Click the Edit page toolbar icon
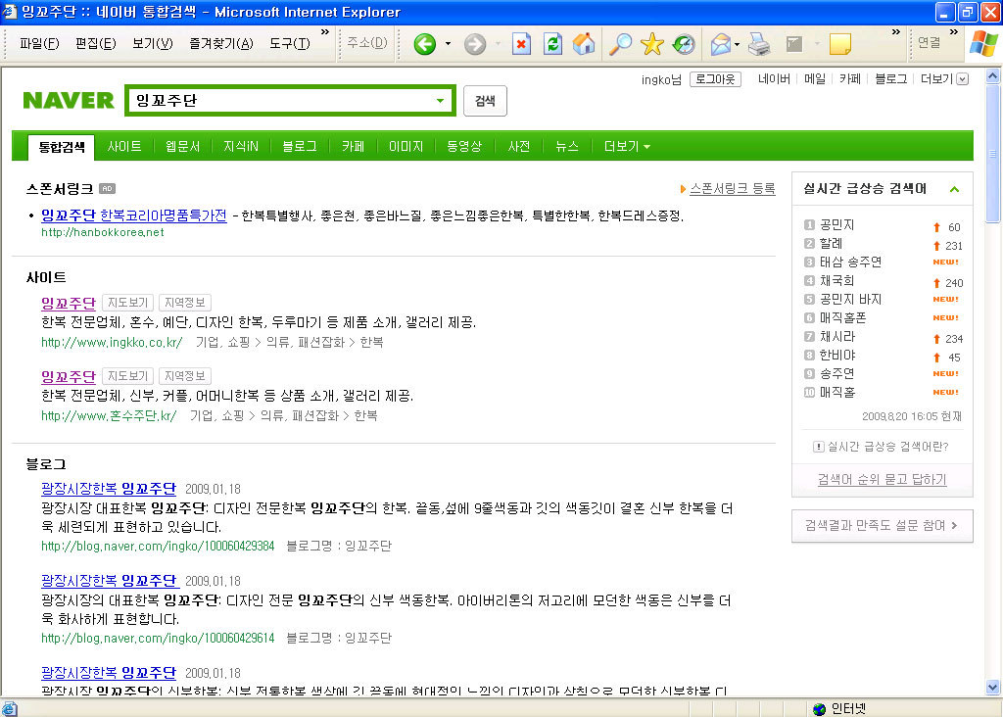 pyautogui.click(x=793, y=44)
